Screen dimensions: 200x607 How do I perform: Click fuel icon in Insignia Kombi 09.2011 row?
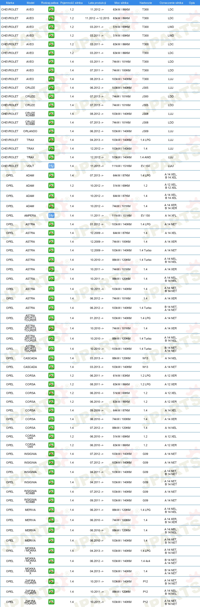pyautogui.click(x=51, y=500)
